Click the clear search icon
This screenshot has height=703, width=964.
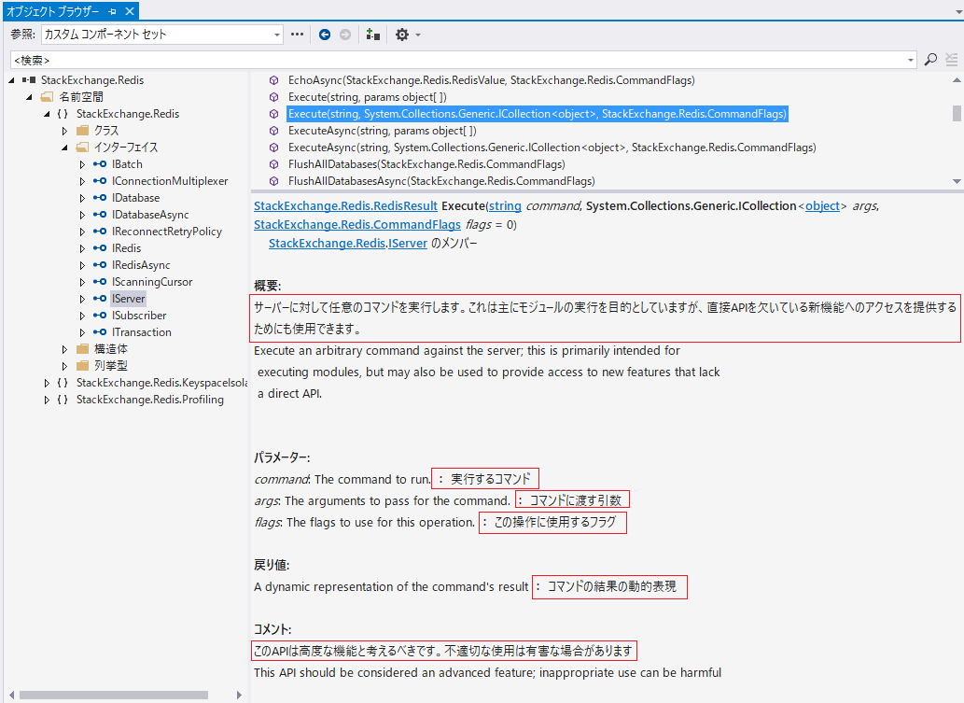pos(951,60)
